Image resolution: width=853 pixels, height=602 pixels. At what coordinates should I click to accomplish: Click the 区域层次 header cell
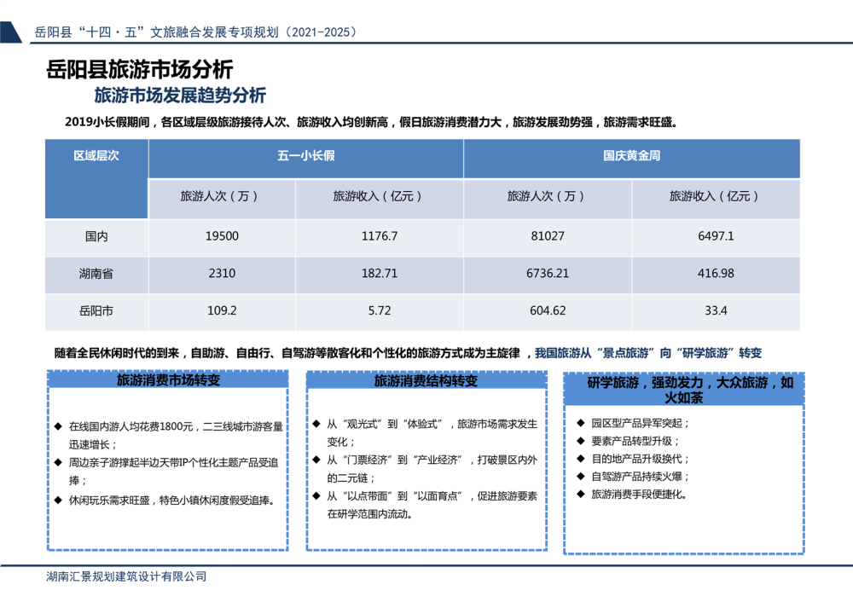pyautogui.click(x=96, y=157)
